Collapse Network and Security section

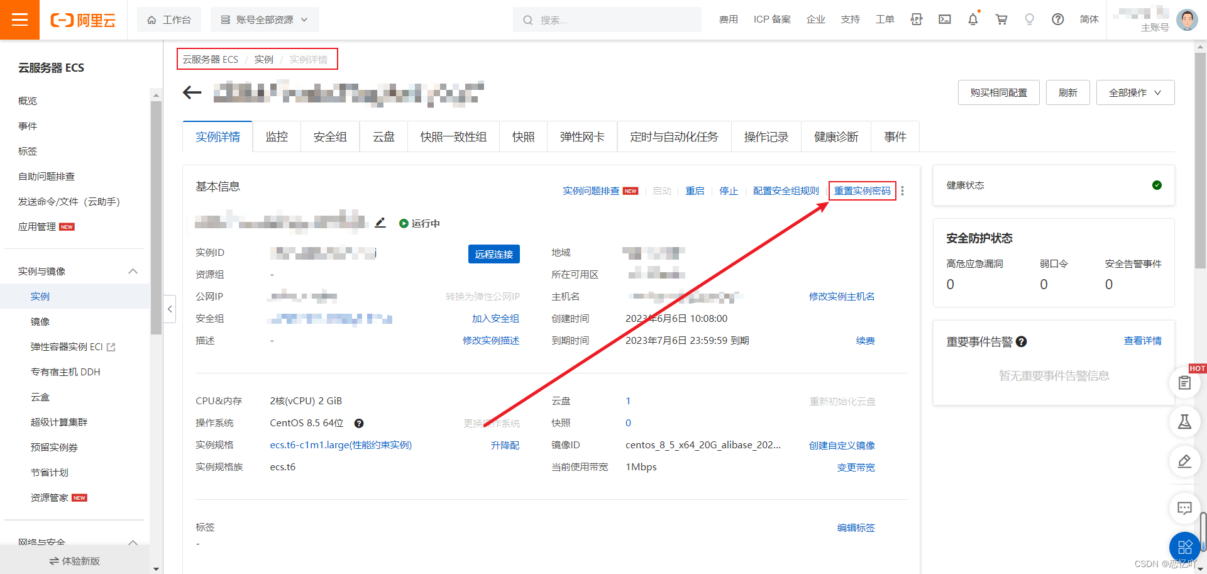pyautogui.click(x=133, y=542)
